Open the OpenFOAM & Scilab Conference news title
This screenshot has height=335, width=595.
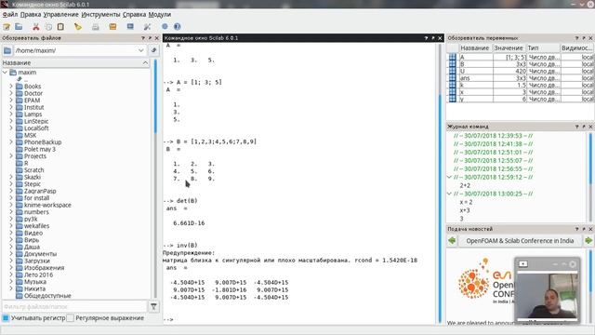point(520,241)
